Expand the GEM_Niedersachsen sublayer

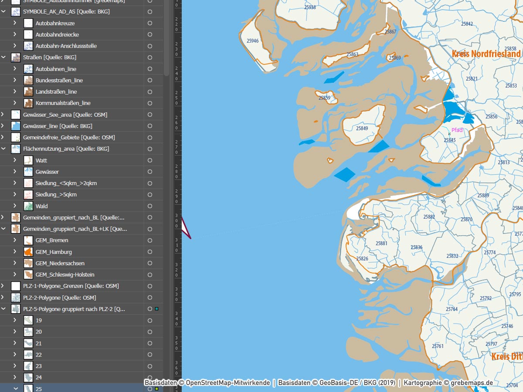tap(15, 263)
